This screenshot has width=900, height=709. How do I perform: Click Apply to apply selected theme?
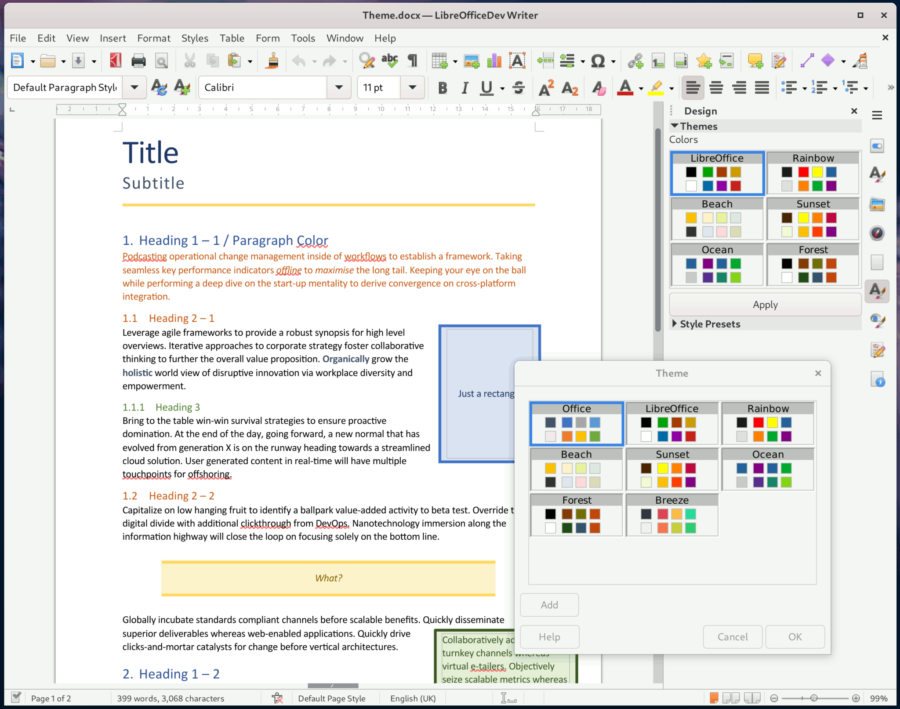pos(765,304)
